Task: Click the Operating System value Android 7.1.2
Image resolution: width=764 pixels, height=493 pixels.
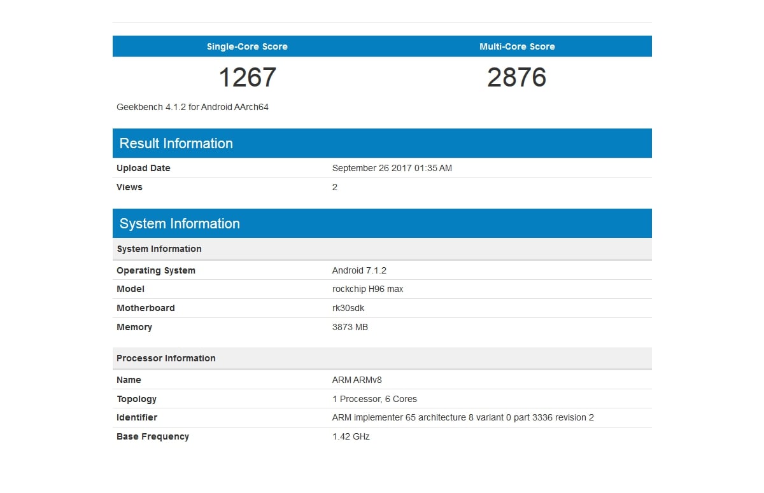Action: (x=360, y=270)
